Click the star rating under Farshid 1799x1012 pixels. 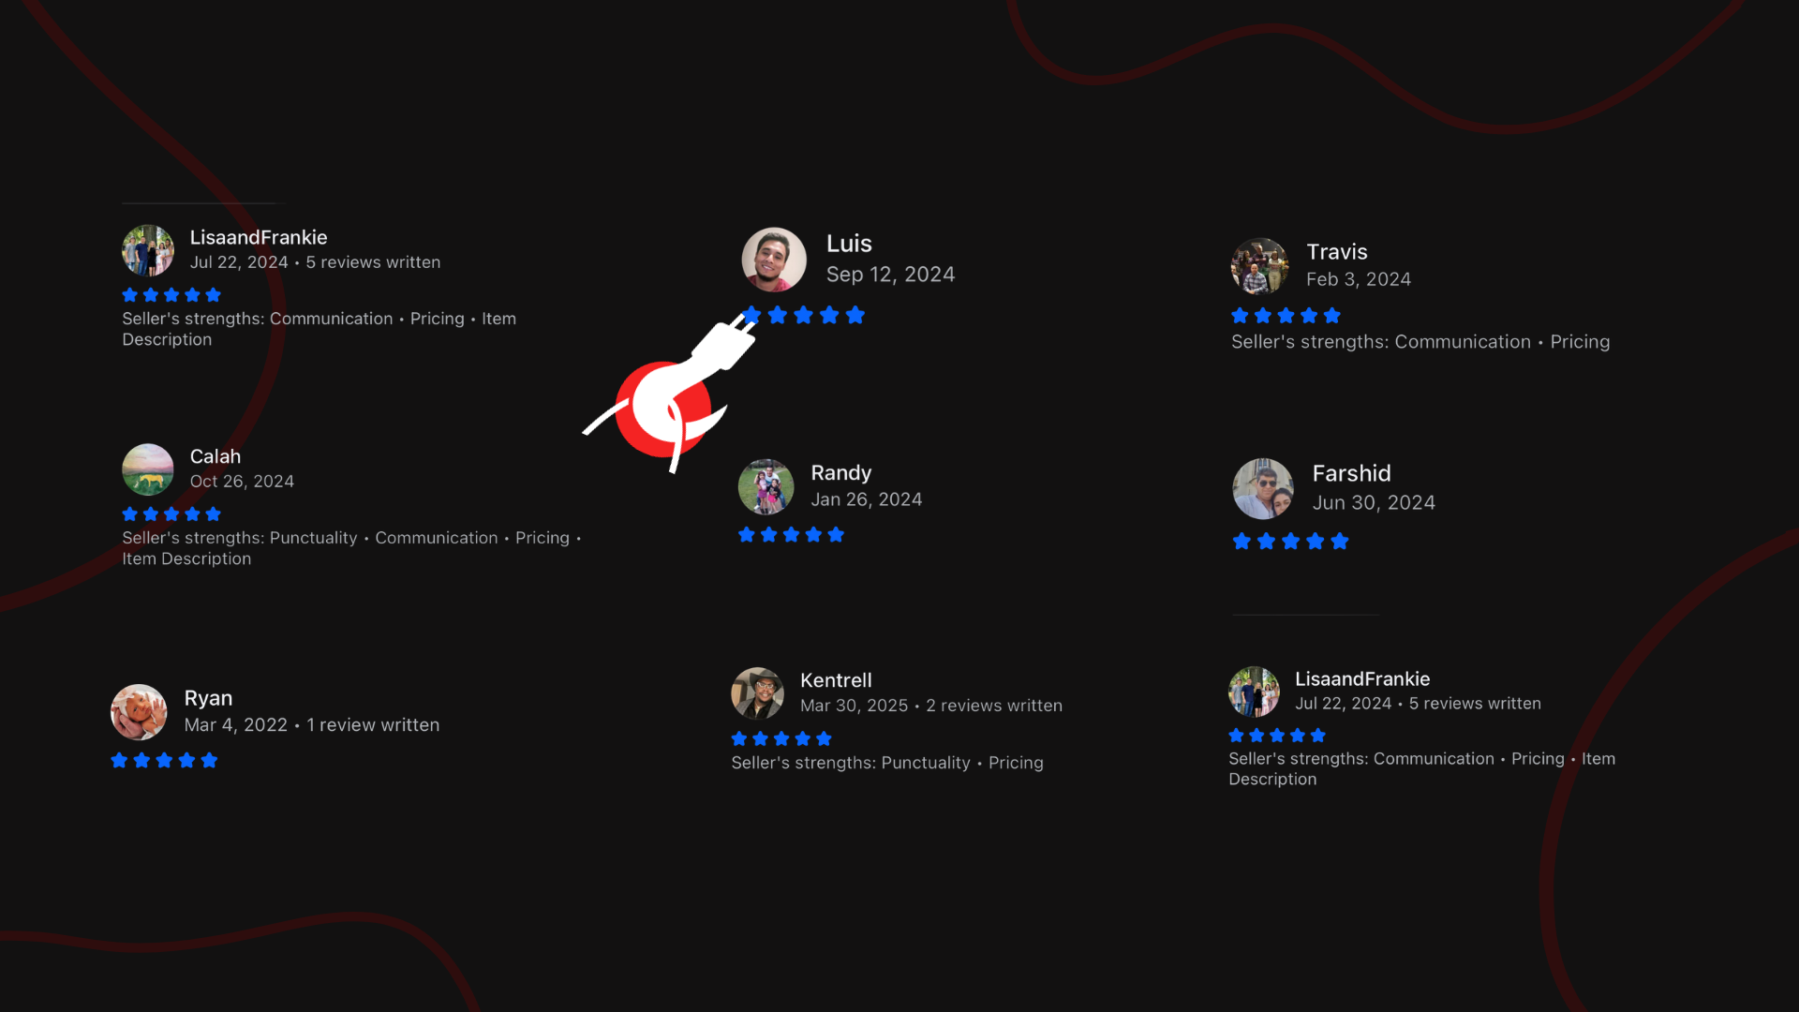pos(1290,542)
